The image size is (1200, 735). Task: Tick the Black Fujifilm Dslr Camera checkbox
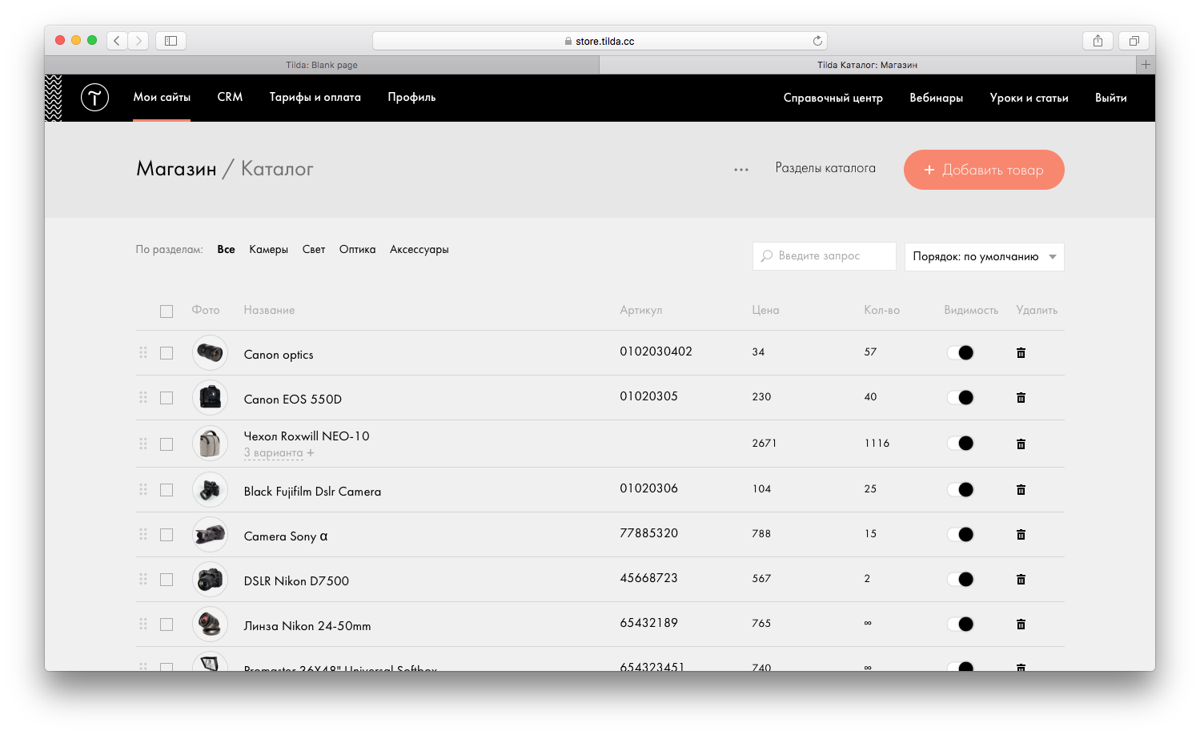167,490
